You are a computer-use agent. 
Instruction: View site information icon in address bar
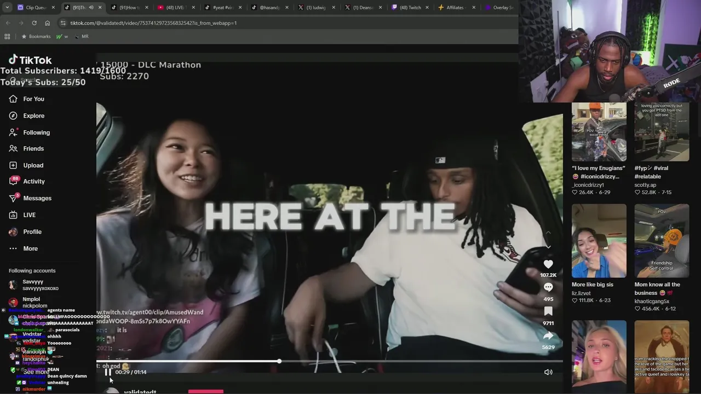pyautogui.click(x=63, y=23)
